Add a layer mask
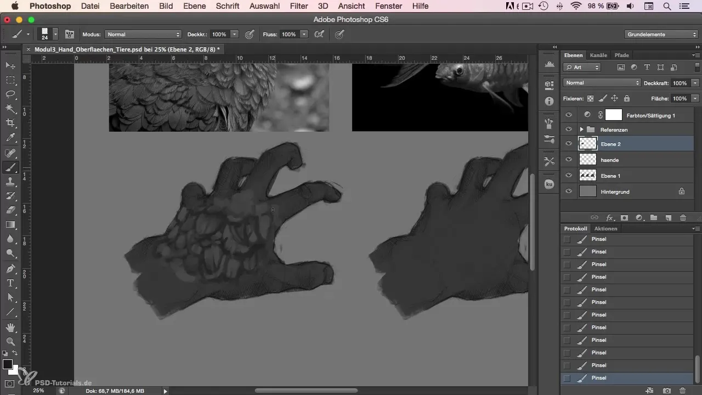 coord(624,218)
